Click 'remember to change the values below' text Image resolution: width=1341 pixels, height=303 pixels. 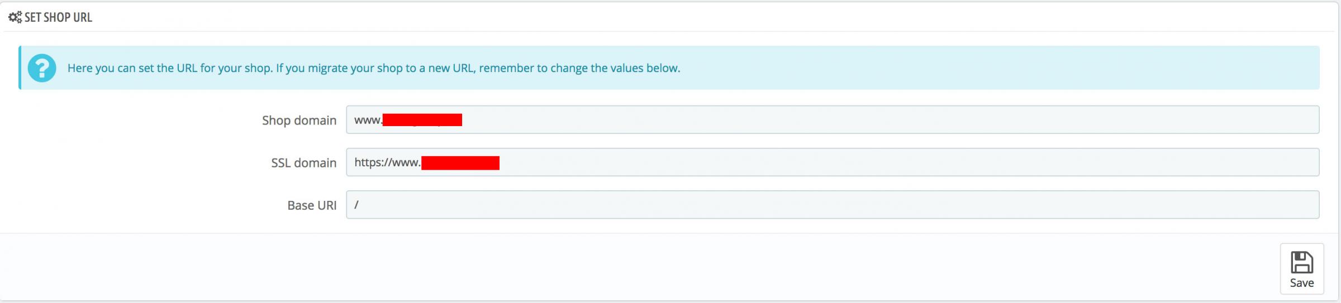tap(579, 68)
